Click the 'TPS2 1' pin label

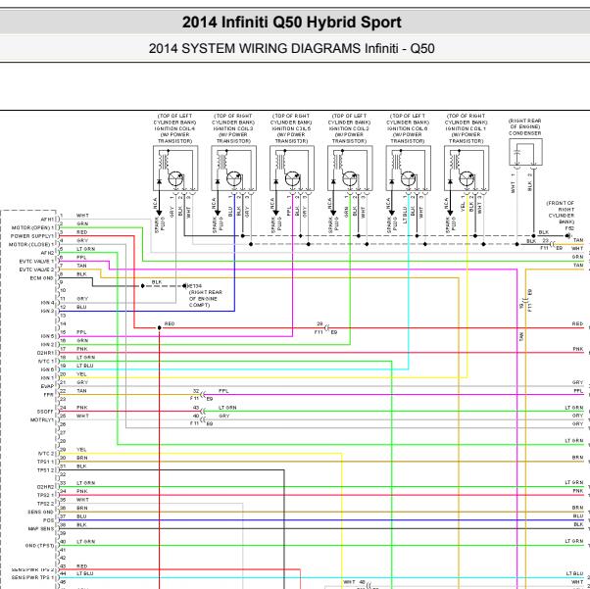[46, 495]
